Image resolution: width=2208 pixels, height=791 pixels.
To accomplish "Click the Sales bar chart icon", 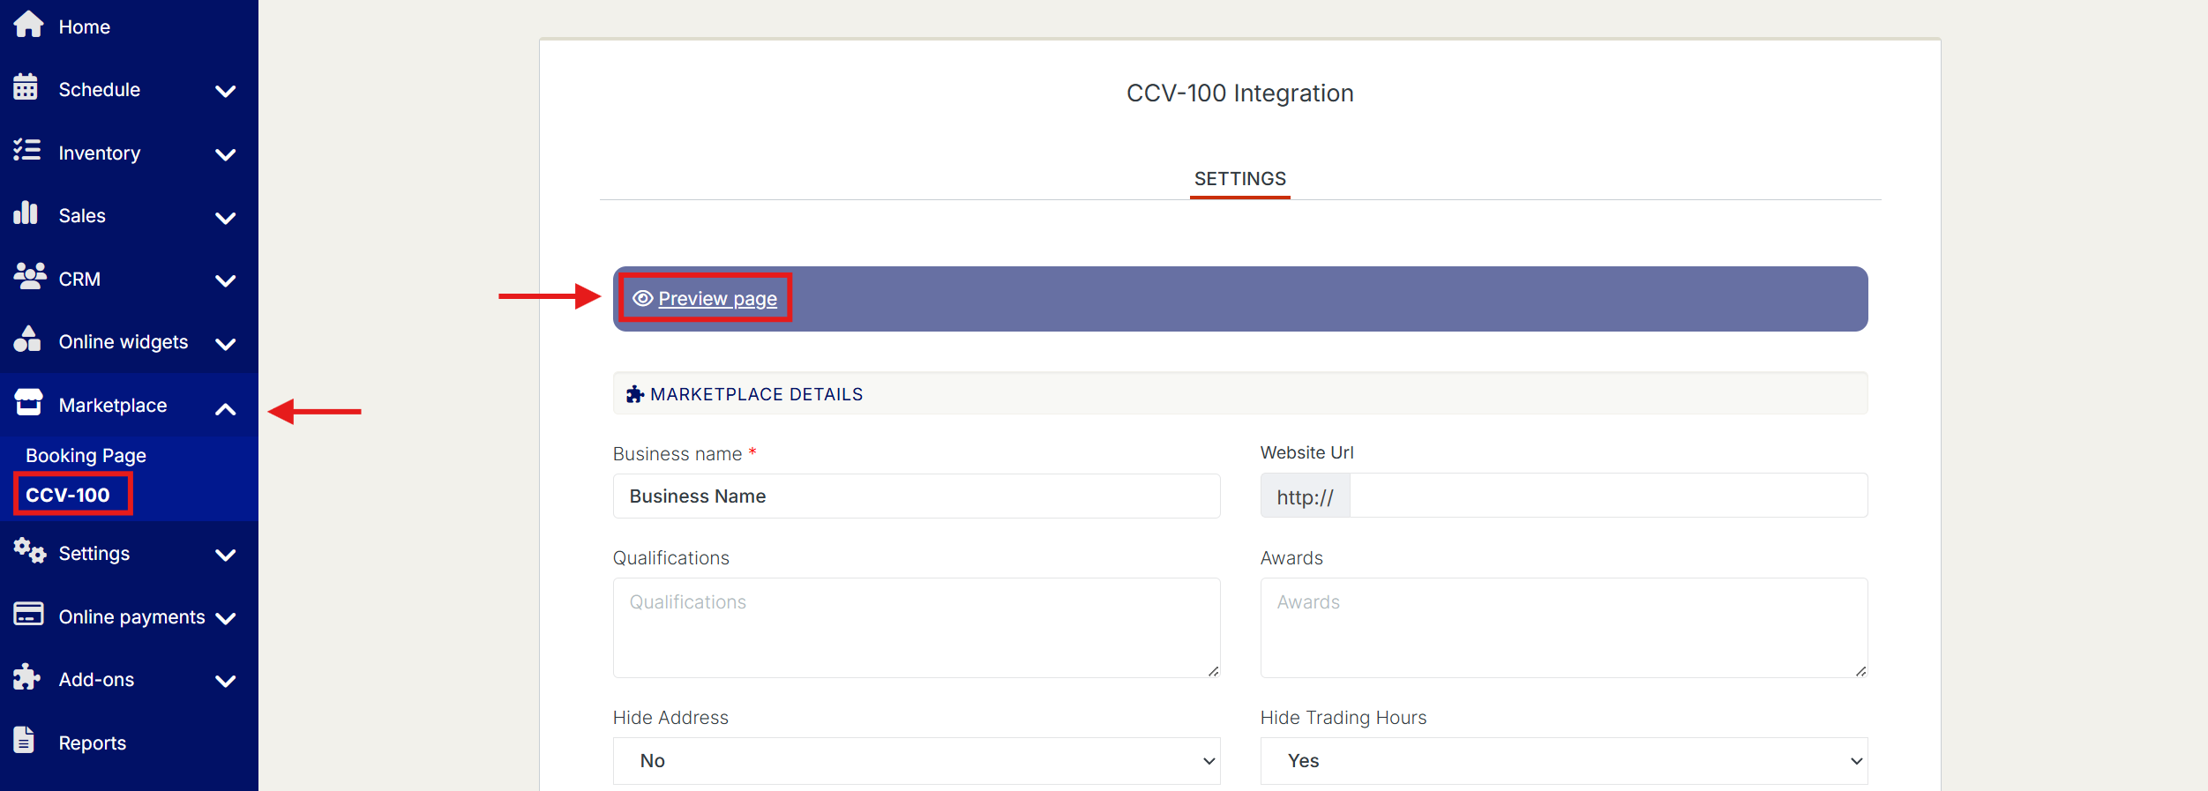I will pyautogui.click(x=26, y=213).
